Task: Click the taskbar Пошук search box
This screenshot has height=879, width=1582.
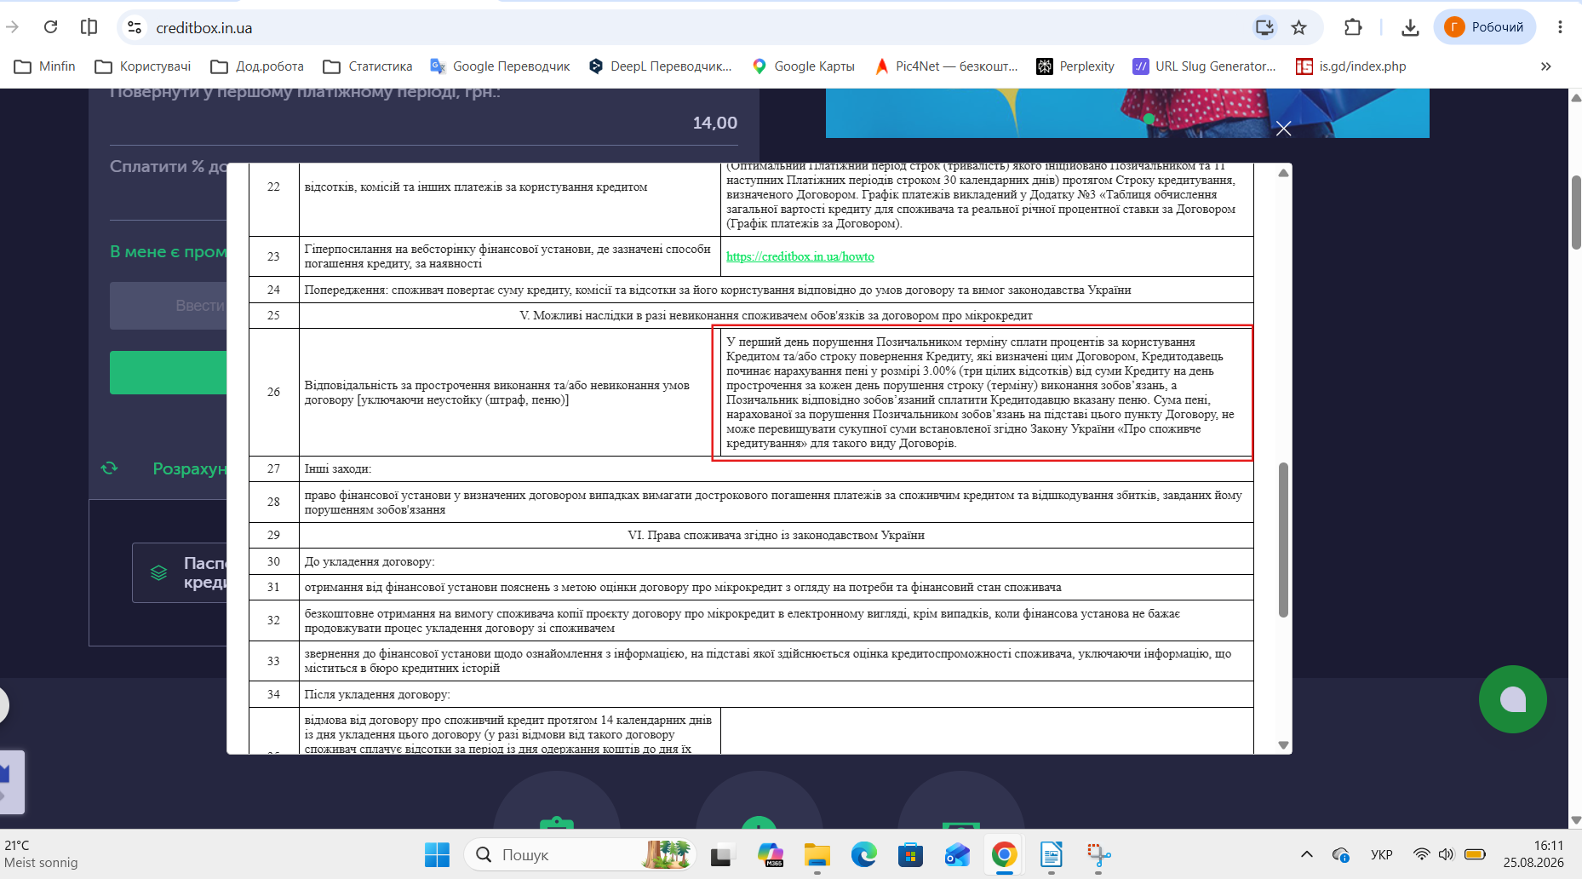Action: [580, 854]
